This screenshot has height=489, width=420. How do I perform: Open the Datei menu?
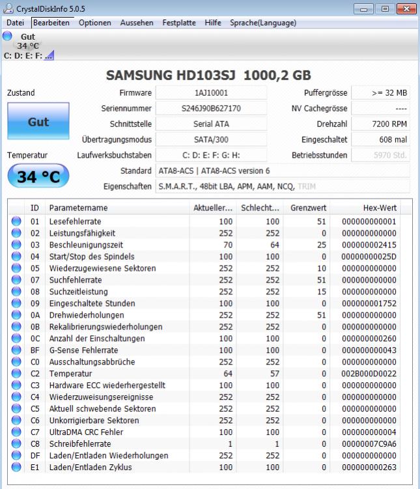[15, 23]
